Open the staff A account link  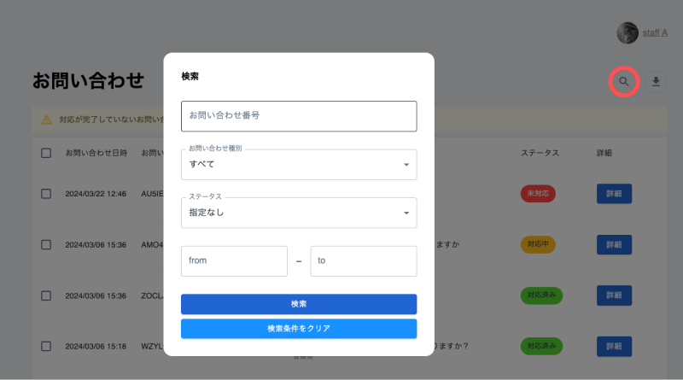(655, 32)
